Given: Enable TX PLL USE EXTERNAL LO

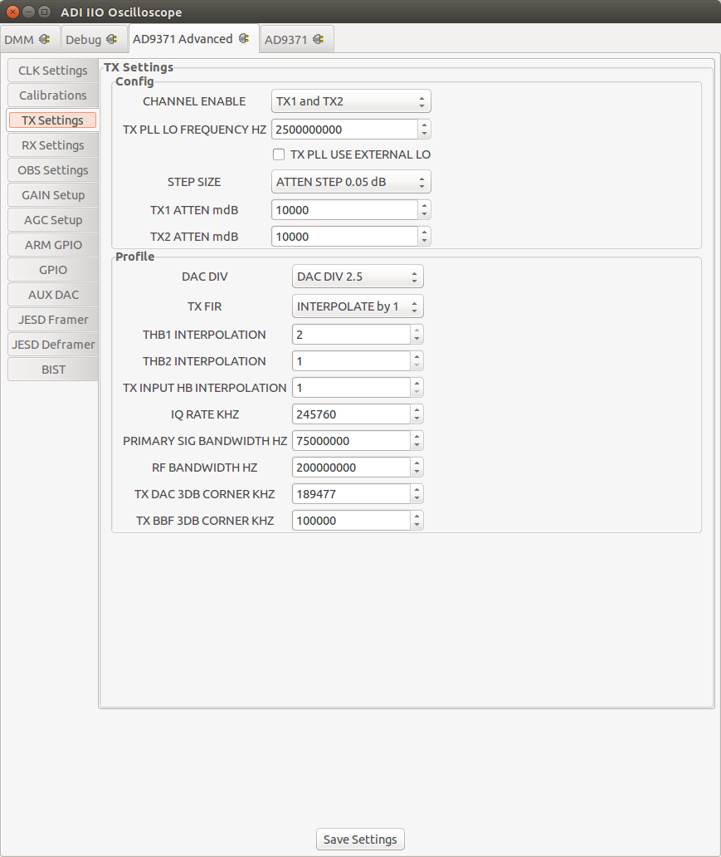Looking at the screenshot, I should point(279,154).
